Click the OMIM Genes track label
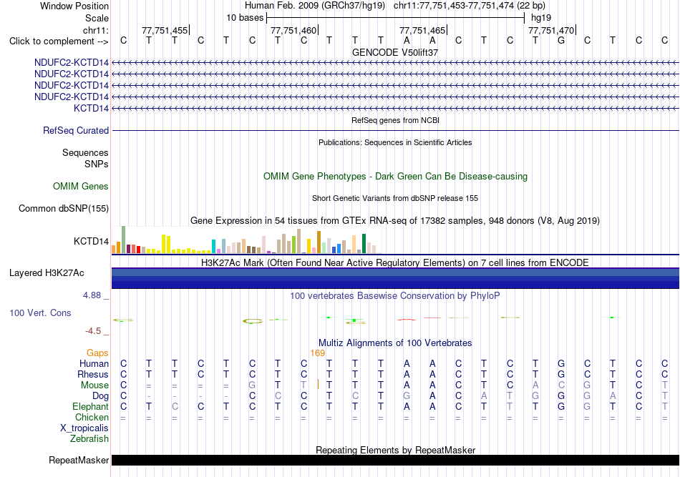 (81, 186)
